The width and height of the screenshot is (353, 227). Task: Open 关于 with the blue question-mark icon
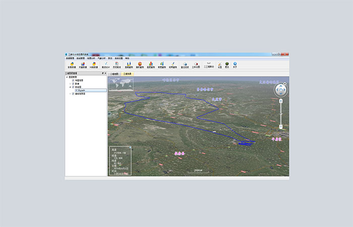tap(234, 65)
